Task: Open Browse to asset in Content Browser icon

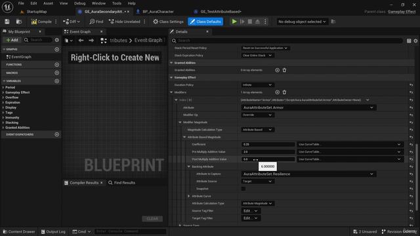Action: tap(19, 22)
